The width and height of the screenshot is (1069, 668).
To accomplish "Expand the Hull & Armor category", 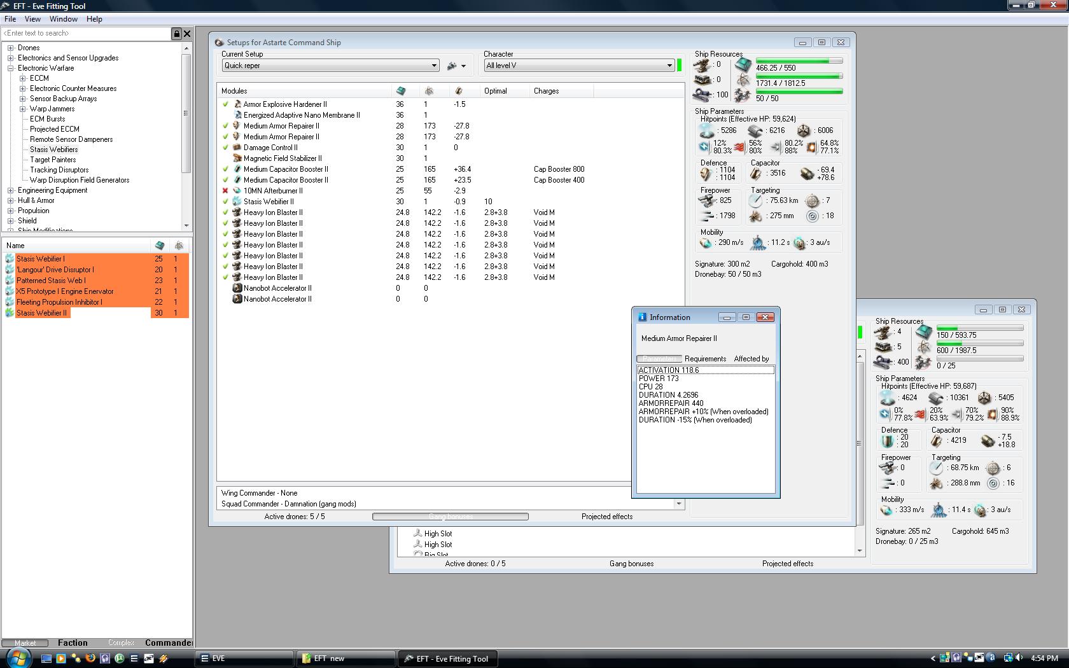I will (x=11, y=200).
